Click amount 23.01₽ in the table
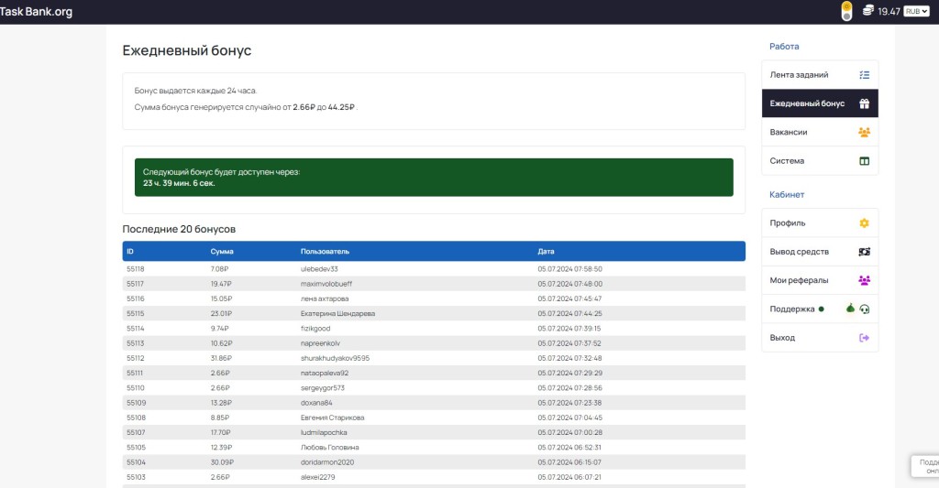 click(x=221, y=314)
